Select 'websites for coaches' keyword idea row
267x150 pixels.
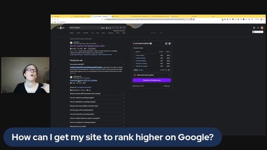click(x=152, y=66)
